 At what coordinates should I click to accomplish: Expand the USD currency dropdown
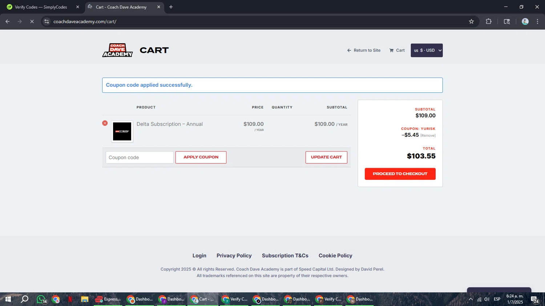427,50
